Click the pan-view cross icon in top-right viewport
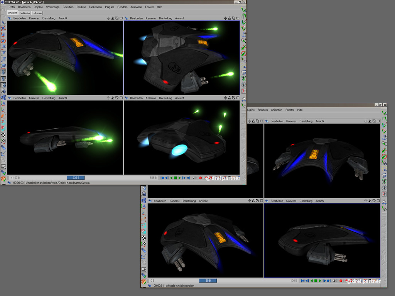 (x=226, y=18)
